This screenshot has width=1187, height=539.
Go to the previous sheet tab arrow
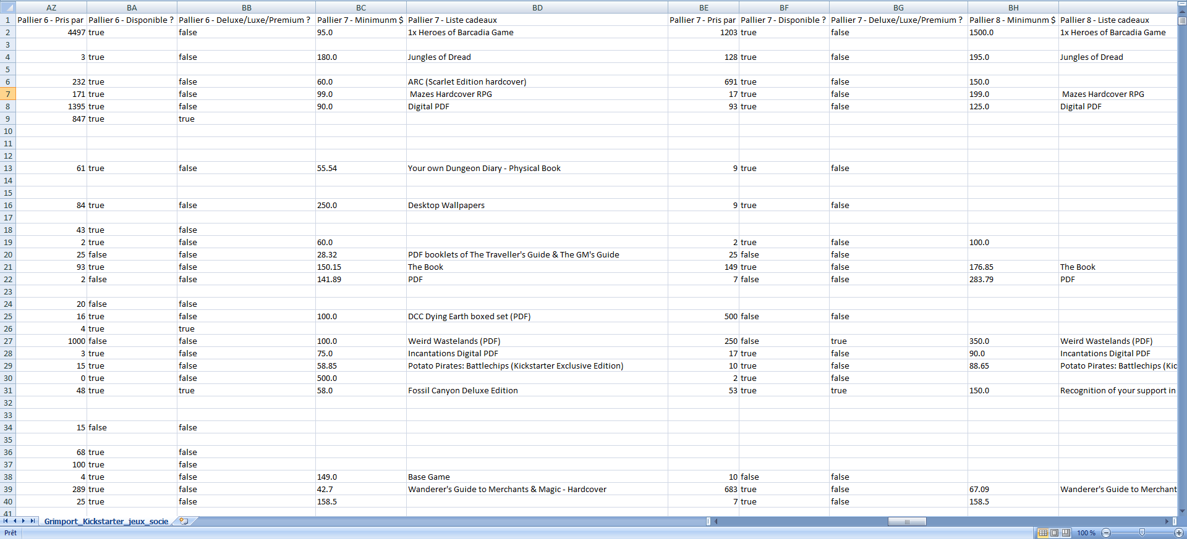point(15,521)
